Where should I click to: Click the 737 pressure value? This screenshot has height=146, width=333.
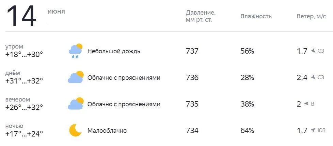click(192, 51)
